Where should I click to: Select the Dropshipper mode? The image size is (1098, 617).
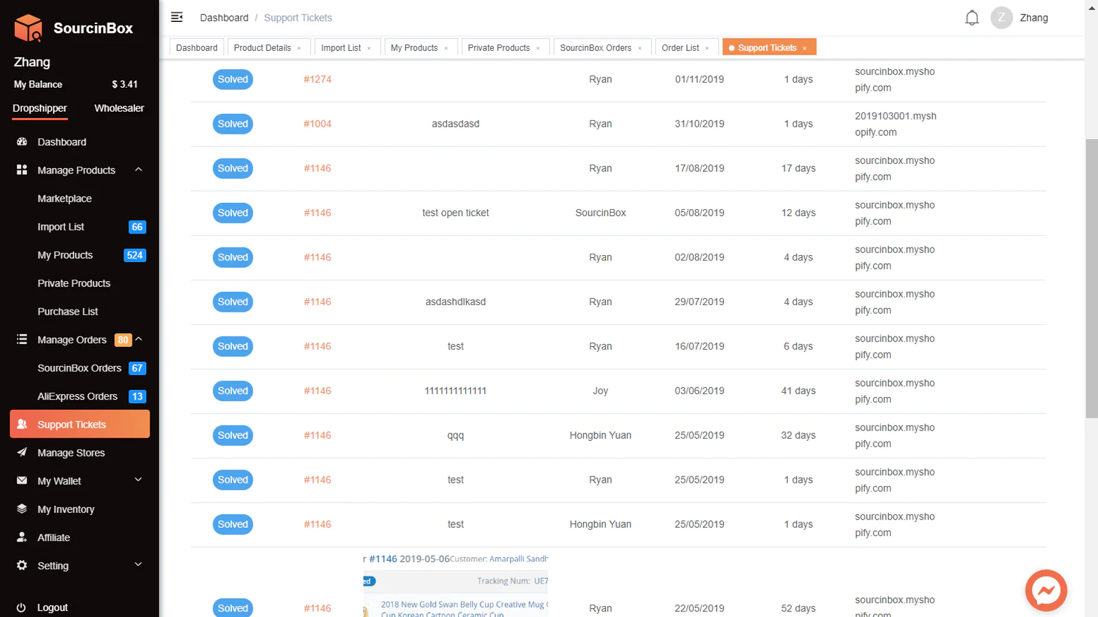tap(40, 108)
